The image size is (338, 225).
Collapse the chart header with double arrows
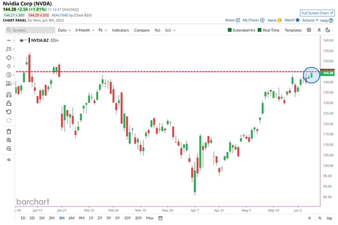pyautogui.click(x=319, y=30)
